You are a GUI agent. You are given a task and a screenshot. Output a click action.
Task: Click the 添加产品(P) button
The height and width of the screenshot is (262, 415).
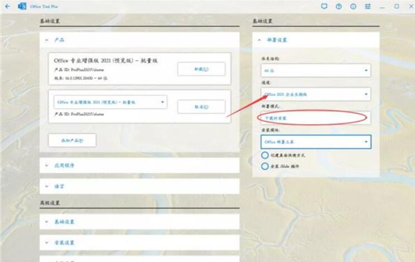72,140
